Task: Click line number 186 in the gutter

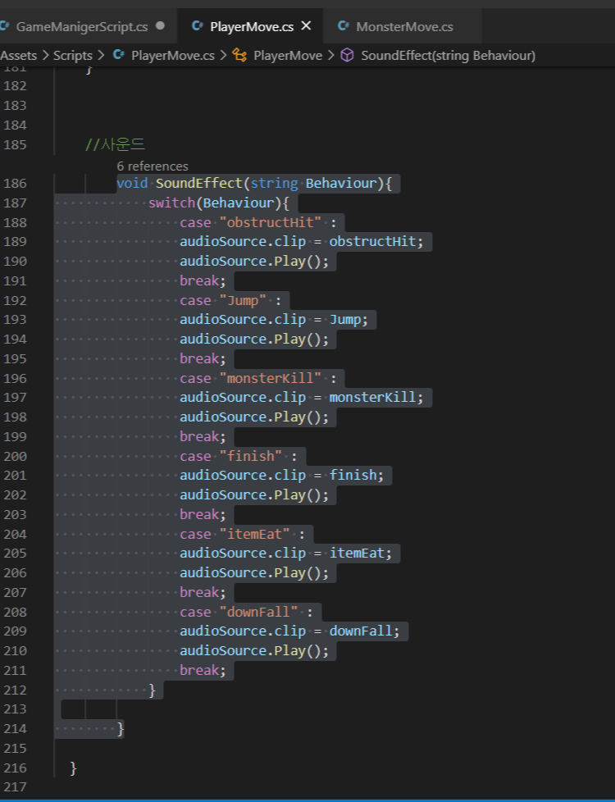Action: [x=15, y=183]
